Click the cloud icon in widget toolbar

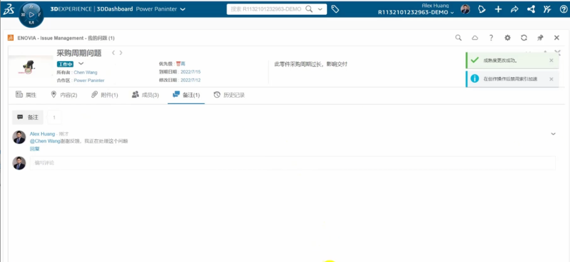coord(475,38)
